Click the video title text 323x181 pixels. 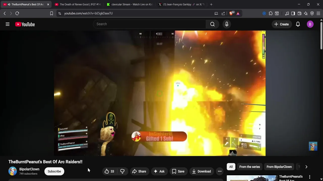coord(45,162)
